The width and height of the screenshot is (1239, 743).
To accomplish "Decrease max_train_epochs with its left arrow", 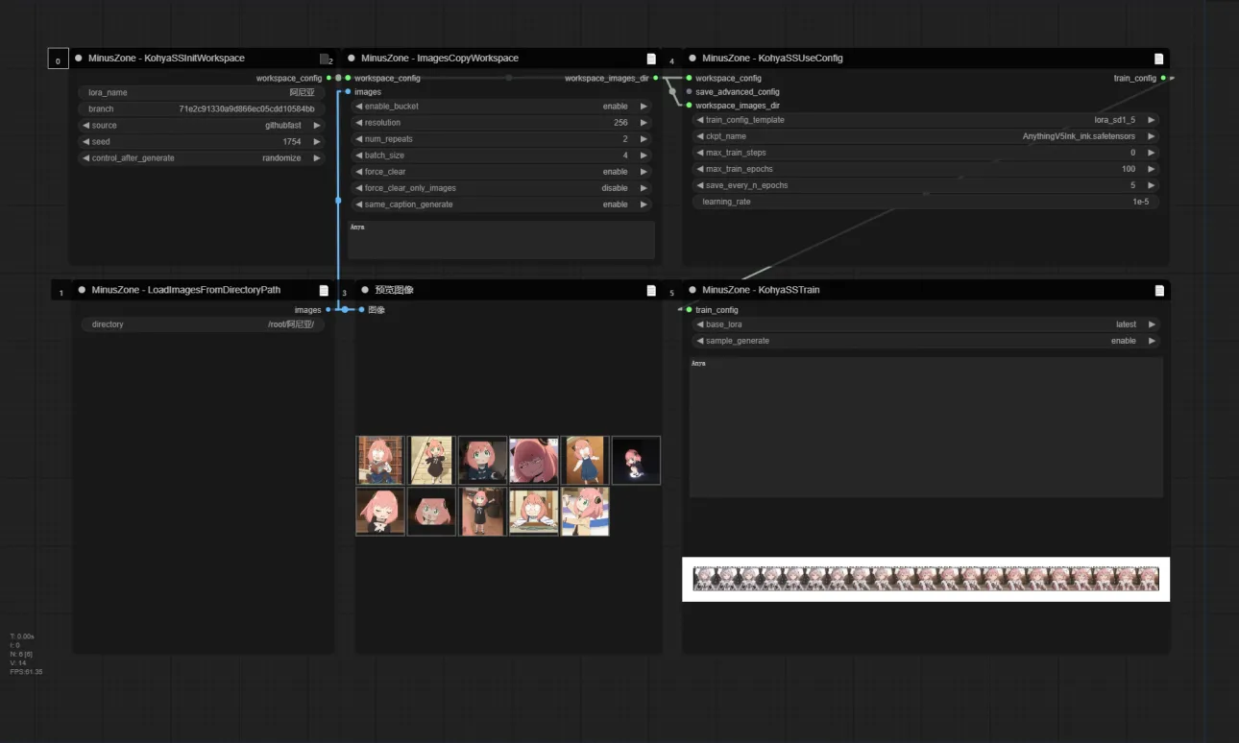I will (700, 169).
